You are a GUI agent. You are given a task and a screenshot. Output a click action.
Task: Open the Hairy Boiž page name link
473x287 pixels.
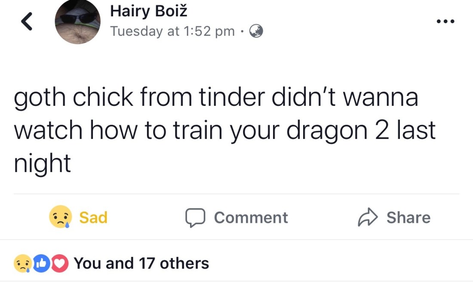[x=148, y=11]
